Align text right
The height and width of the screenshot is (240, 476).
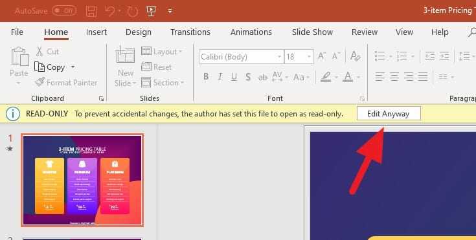[409, 76]
